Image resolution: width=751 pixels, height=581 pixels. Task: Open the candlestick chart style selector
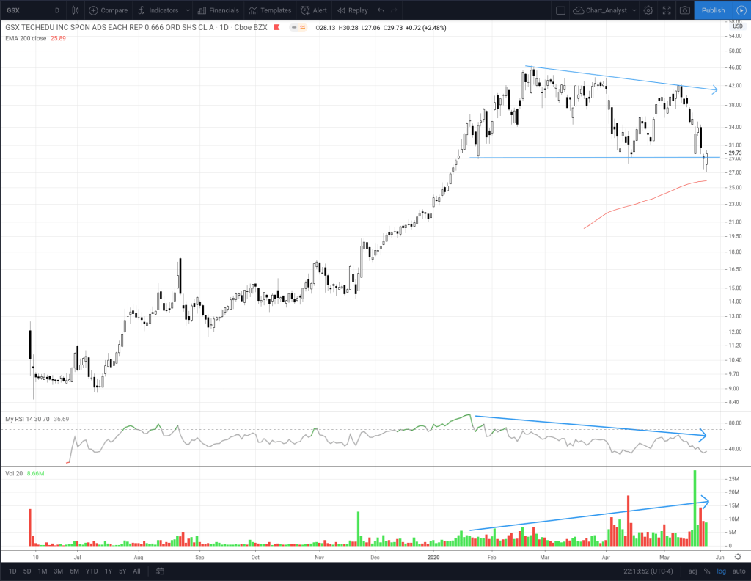[76, 10]
